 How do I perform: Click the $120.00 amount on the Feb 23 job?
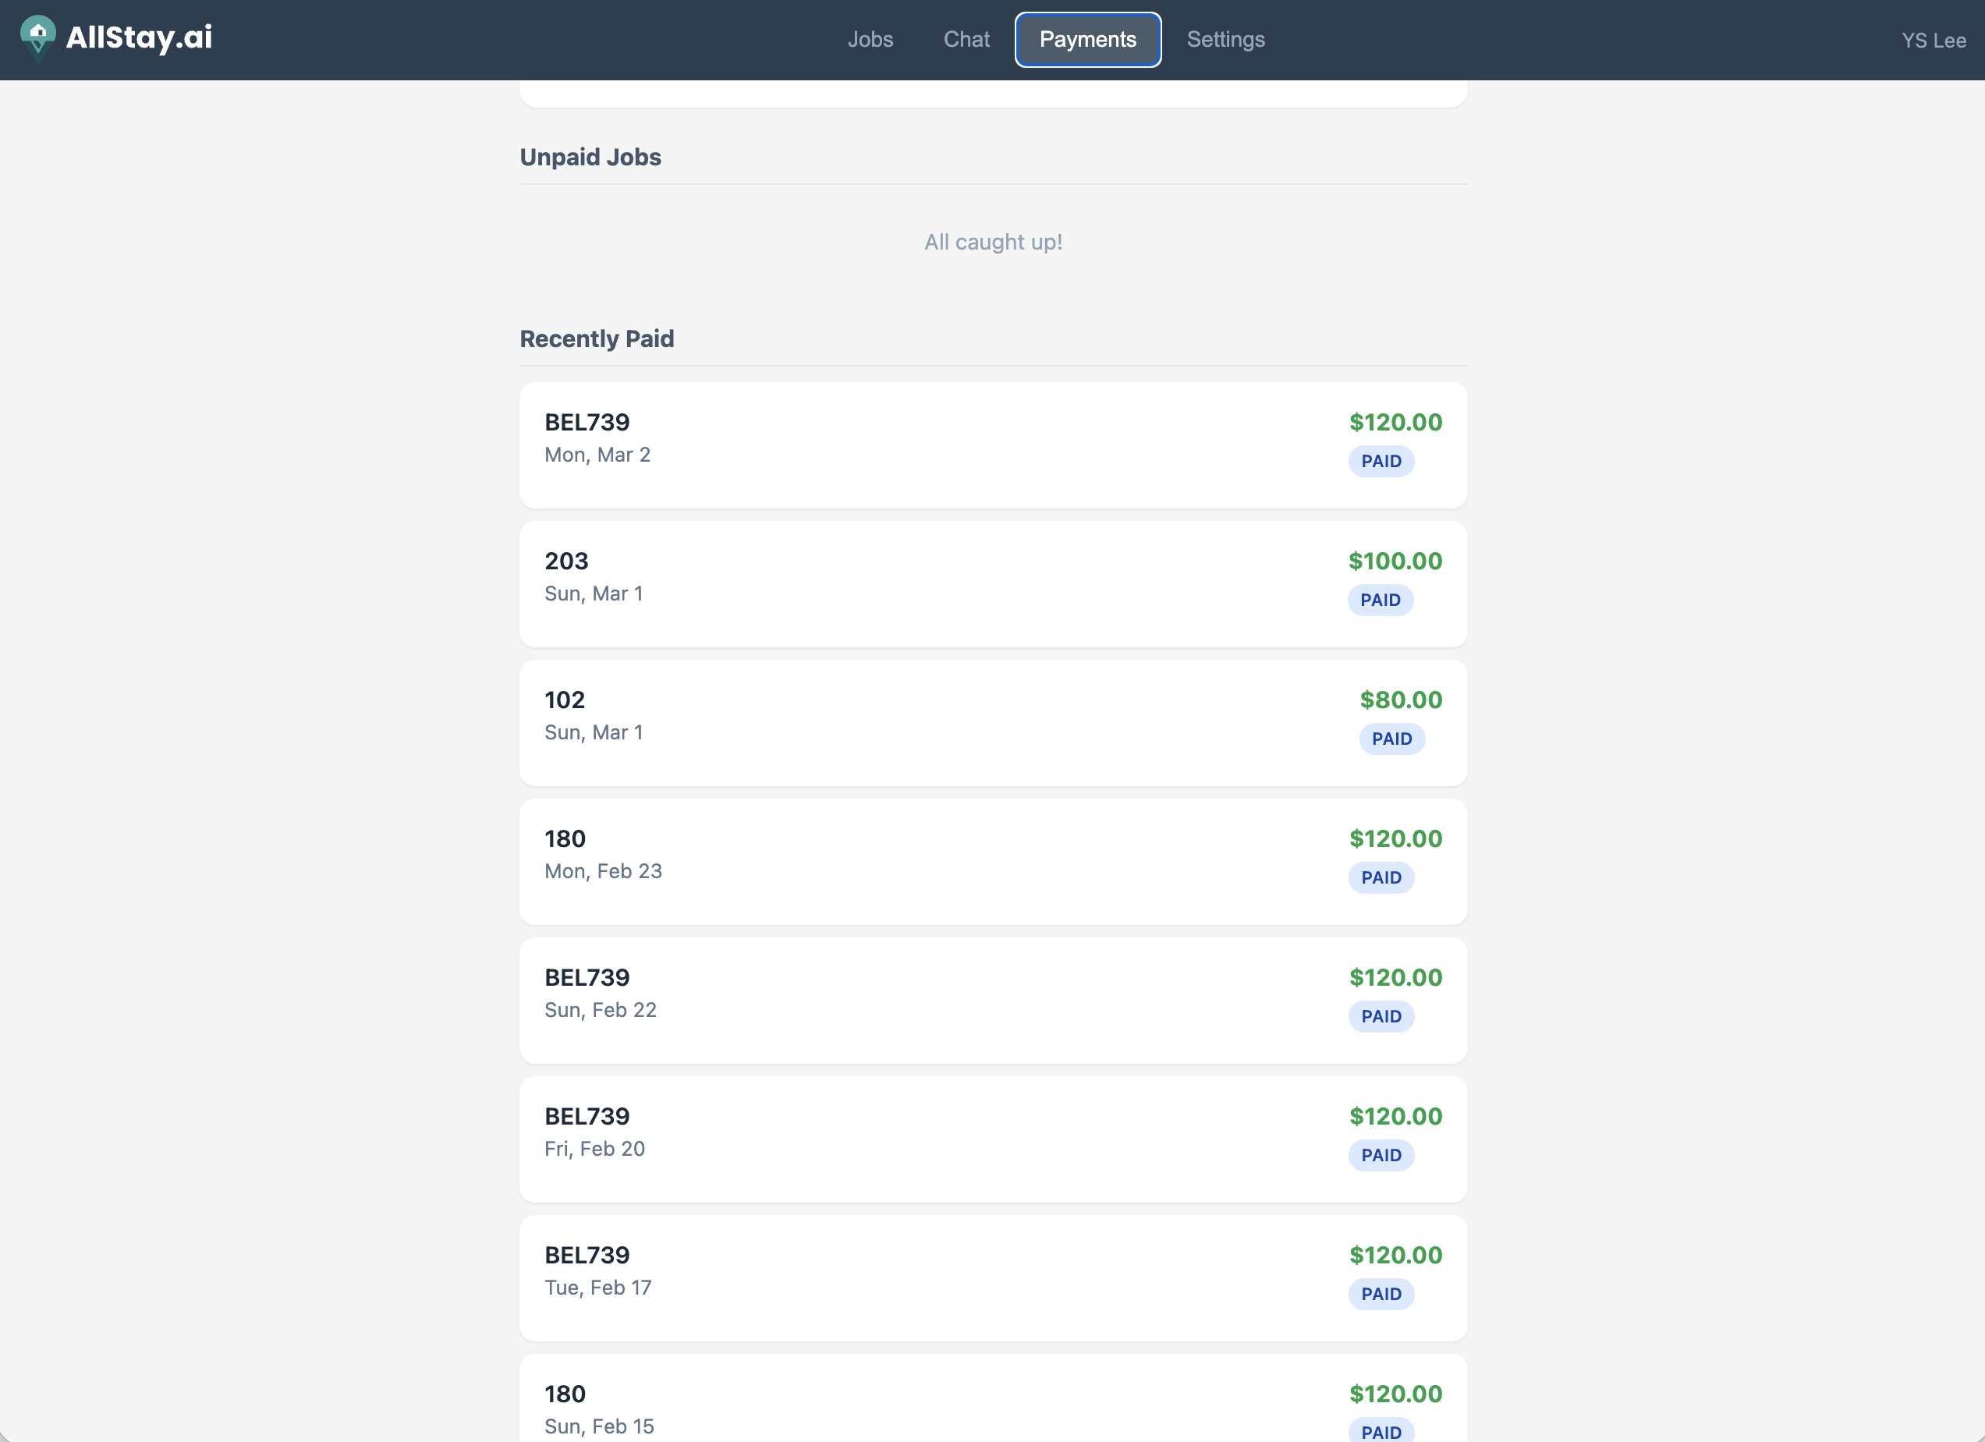tap(1395, 838)
